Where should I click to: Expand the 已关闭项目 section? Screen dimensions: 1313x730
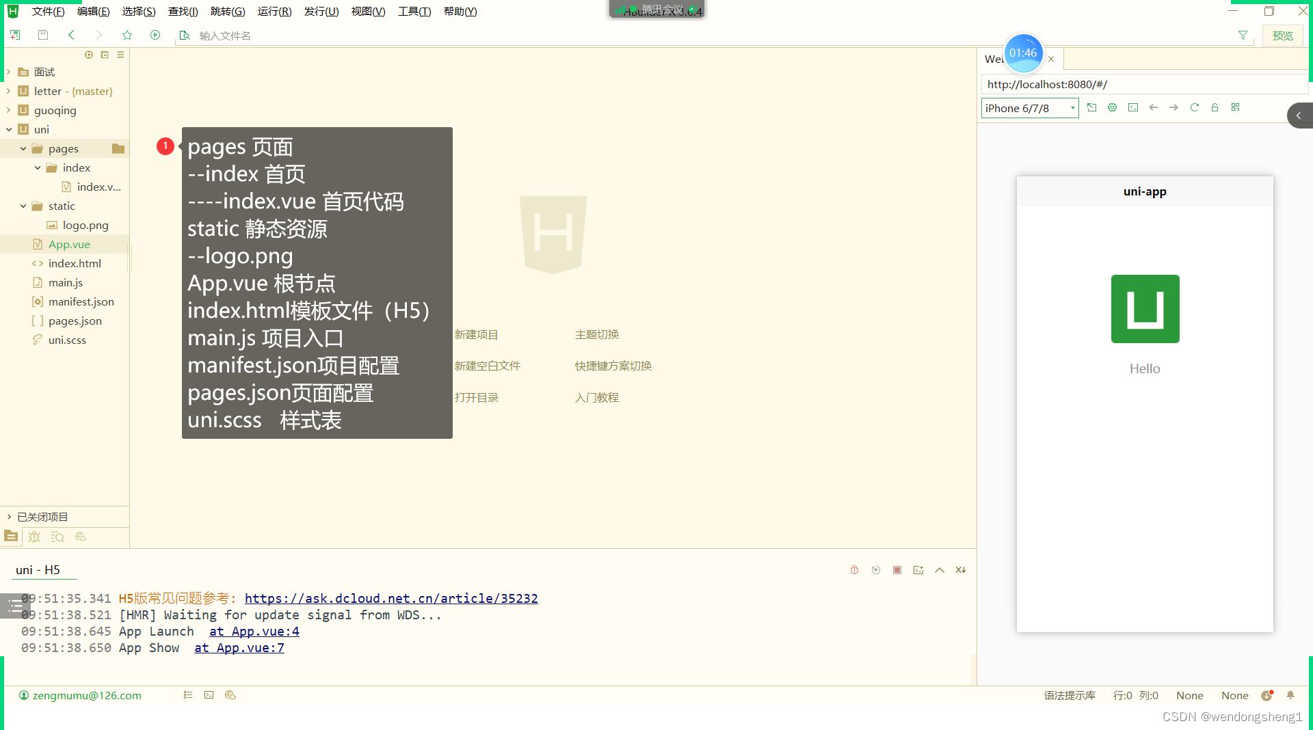click(8, 517)
